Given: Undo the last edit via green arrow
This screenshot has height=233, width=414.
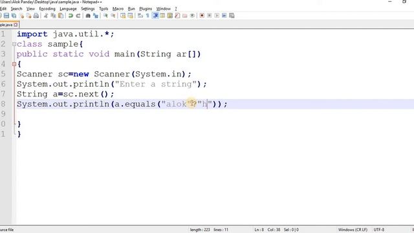Looking at the screenshot, I should (x=71, y=16).
